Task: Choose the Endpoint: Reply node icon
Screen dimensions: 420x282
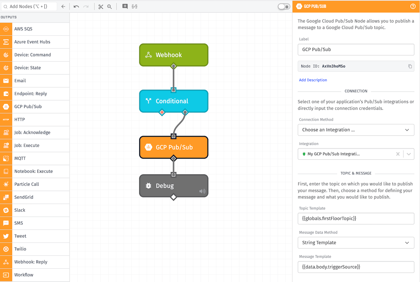Action: pyautogui.click(x=6, y=94)
